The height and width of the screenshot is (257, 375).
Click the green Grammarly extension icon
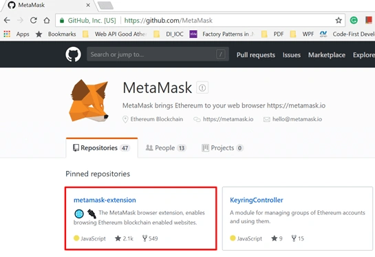tap(354, 21)
